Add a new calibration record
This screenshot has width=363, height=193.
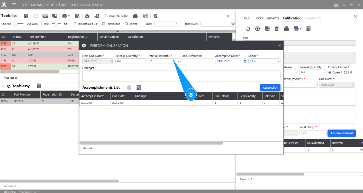coord(257,29)
